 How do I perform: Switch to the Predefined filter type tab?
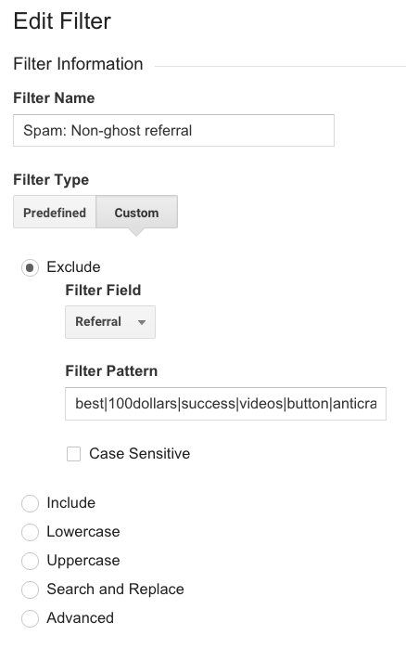55,212
